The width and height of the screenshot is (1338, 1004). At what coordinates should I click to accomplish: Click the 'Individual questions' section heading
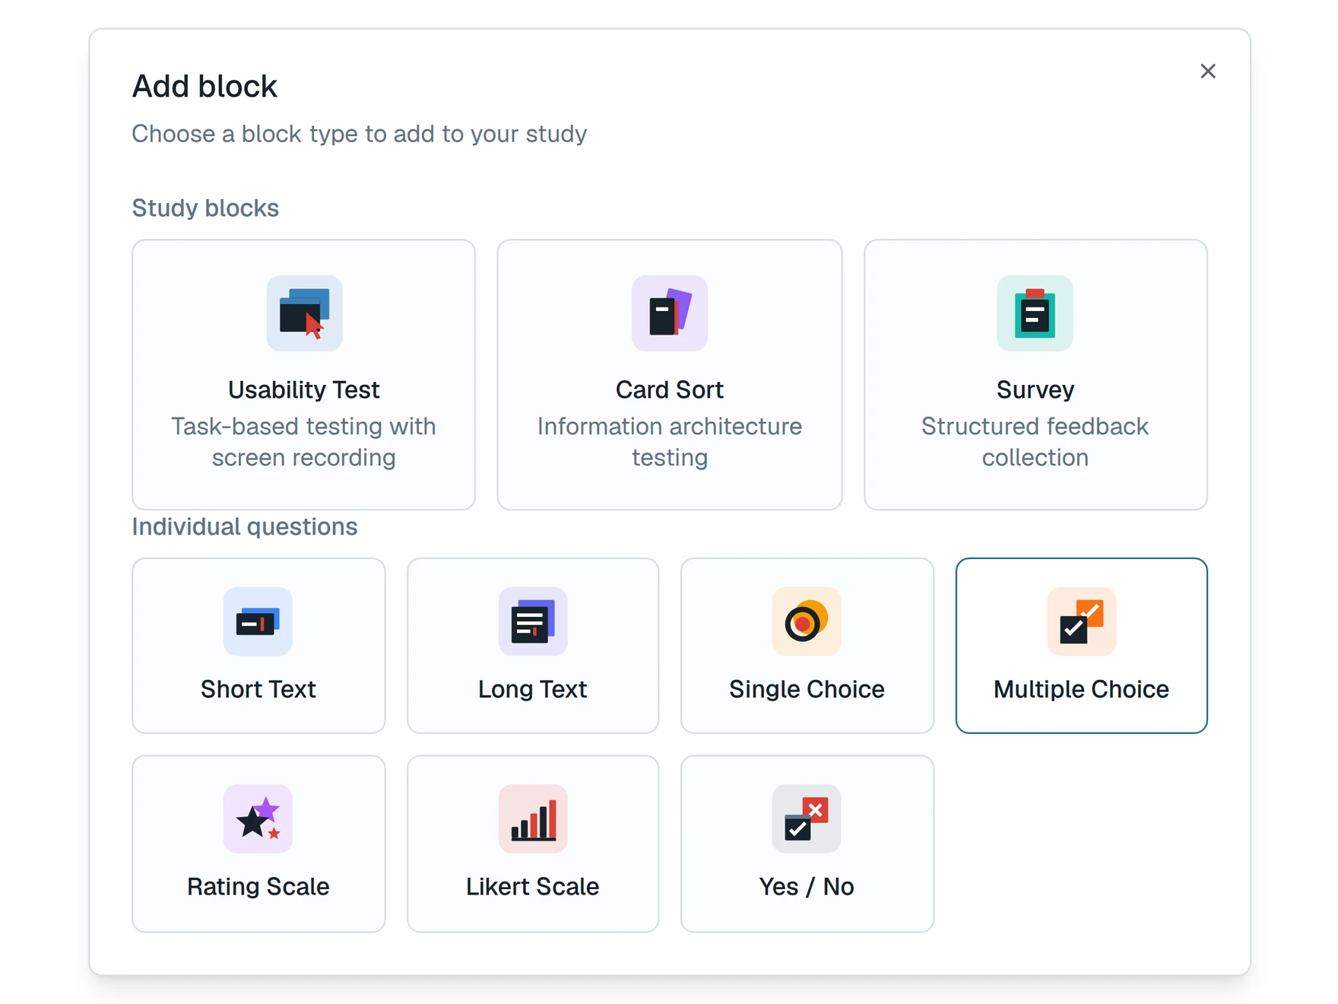click(x=245, y=526)
